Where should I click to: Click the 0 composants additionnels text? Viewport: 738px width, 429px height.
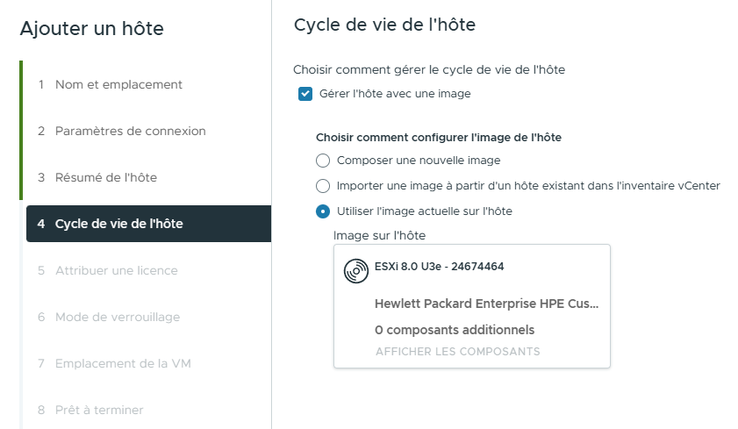tap(454, 330)
